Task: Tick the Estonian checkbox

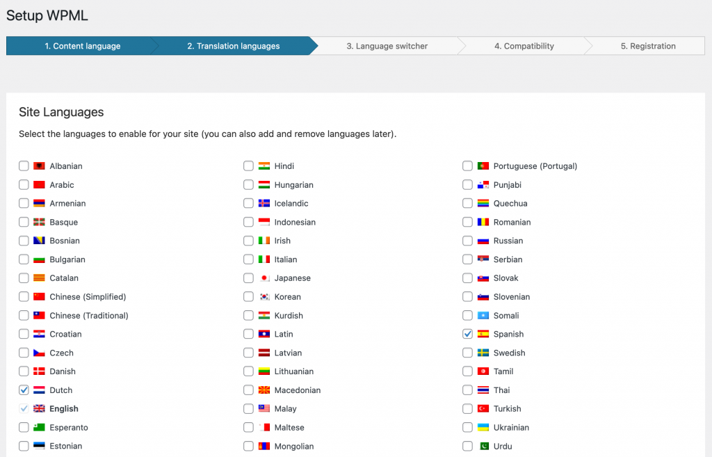Action: point(24,446)
